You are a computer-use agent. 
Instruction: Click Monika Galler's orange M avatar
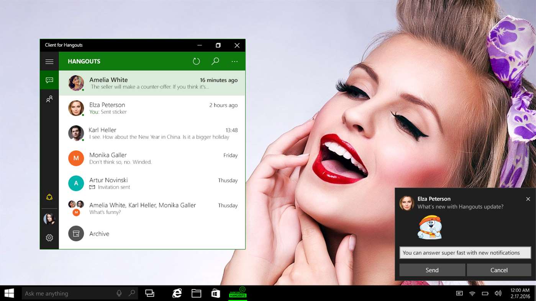[x=76, y=158]
